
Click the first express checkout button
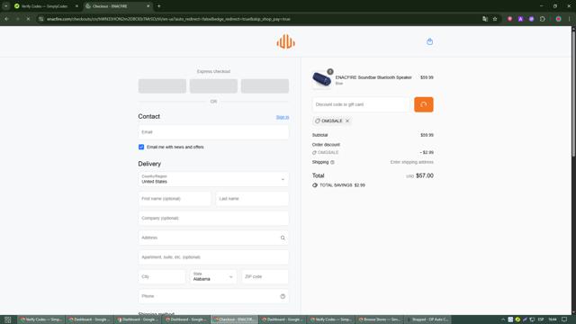coord(162,86)
